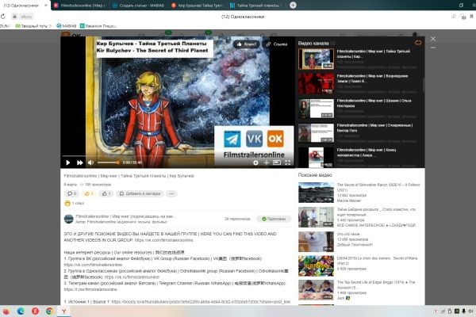476x317 pixels.
Task: Mute the video player volume icon
Action: click(x=90, y=162)
